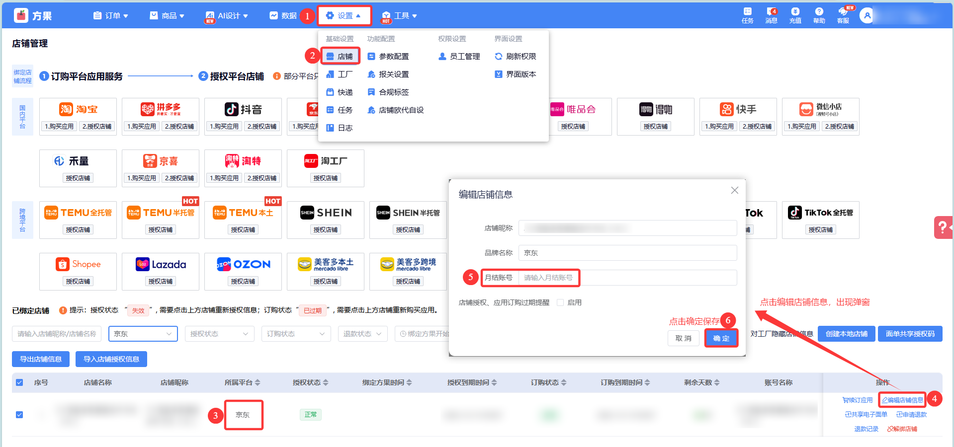Click the 淘工厂 platform logo
Image resolution: width=954 pixels, height=447 pixels.
(326, 161)
